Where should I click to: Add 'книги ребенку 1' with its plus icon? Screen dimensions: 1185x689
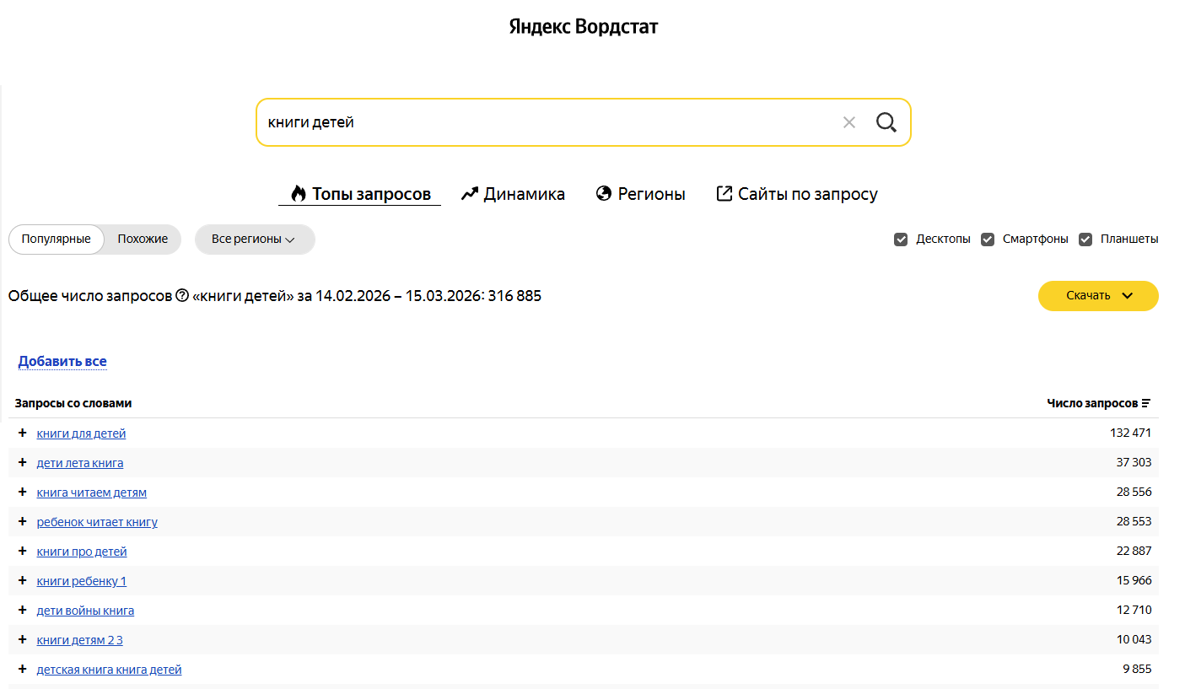point(23,580)
